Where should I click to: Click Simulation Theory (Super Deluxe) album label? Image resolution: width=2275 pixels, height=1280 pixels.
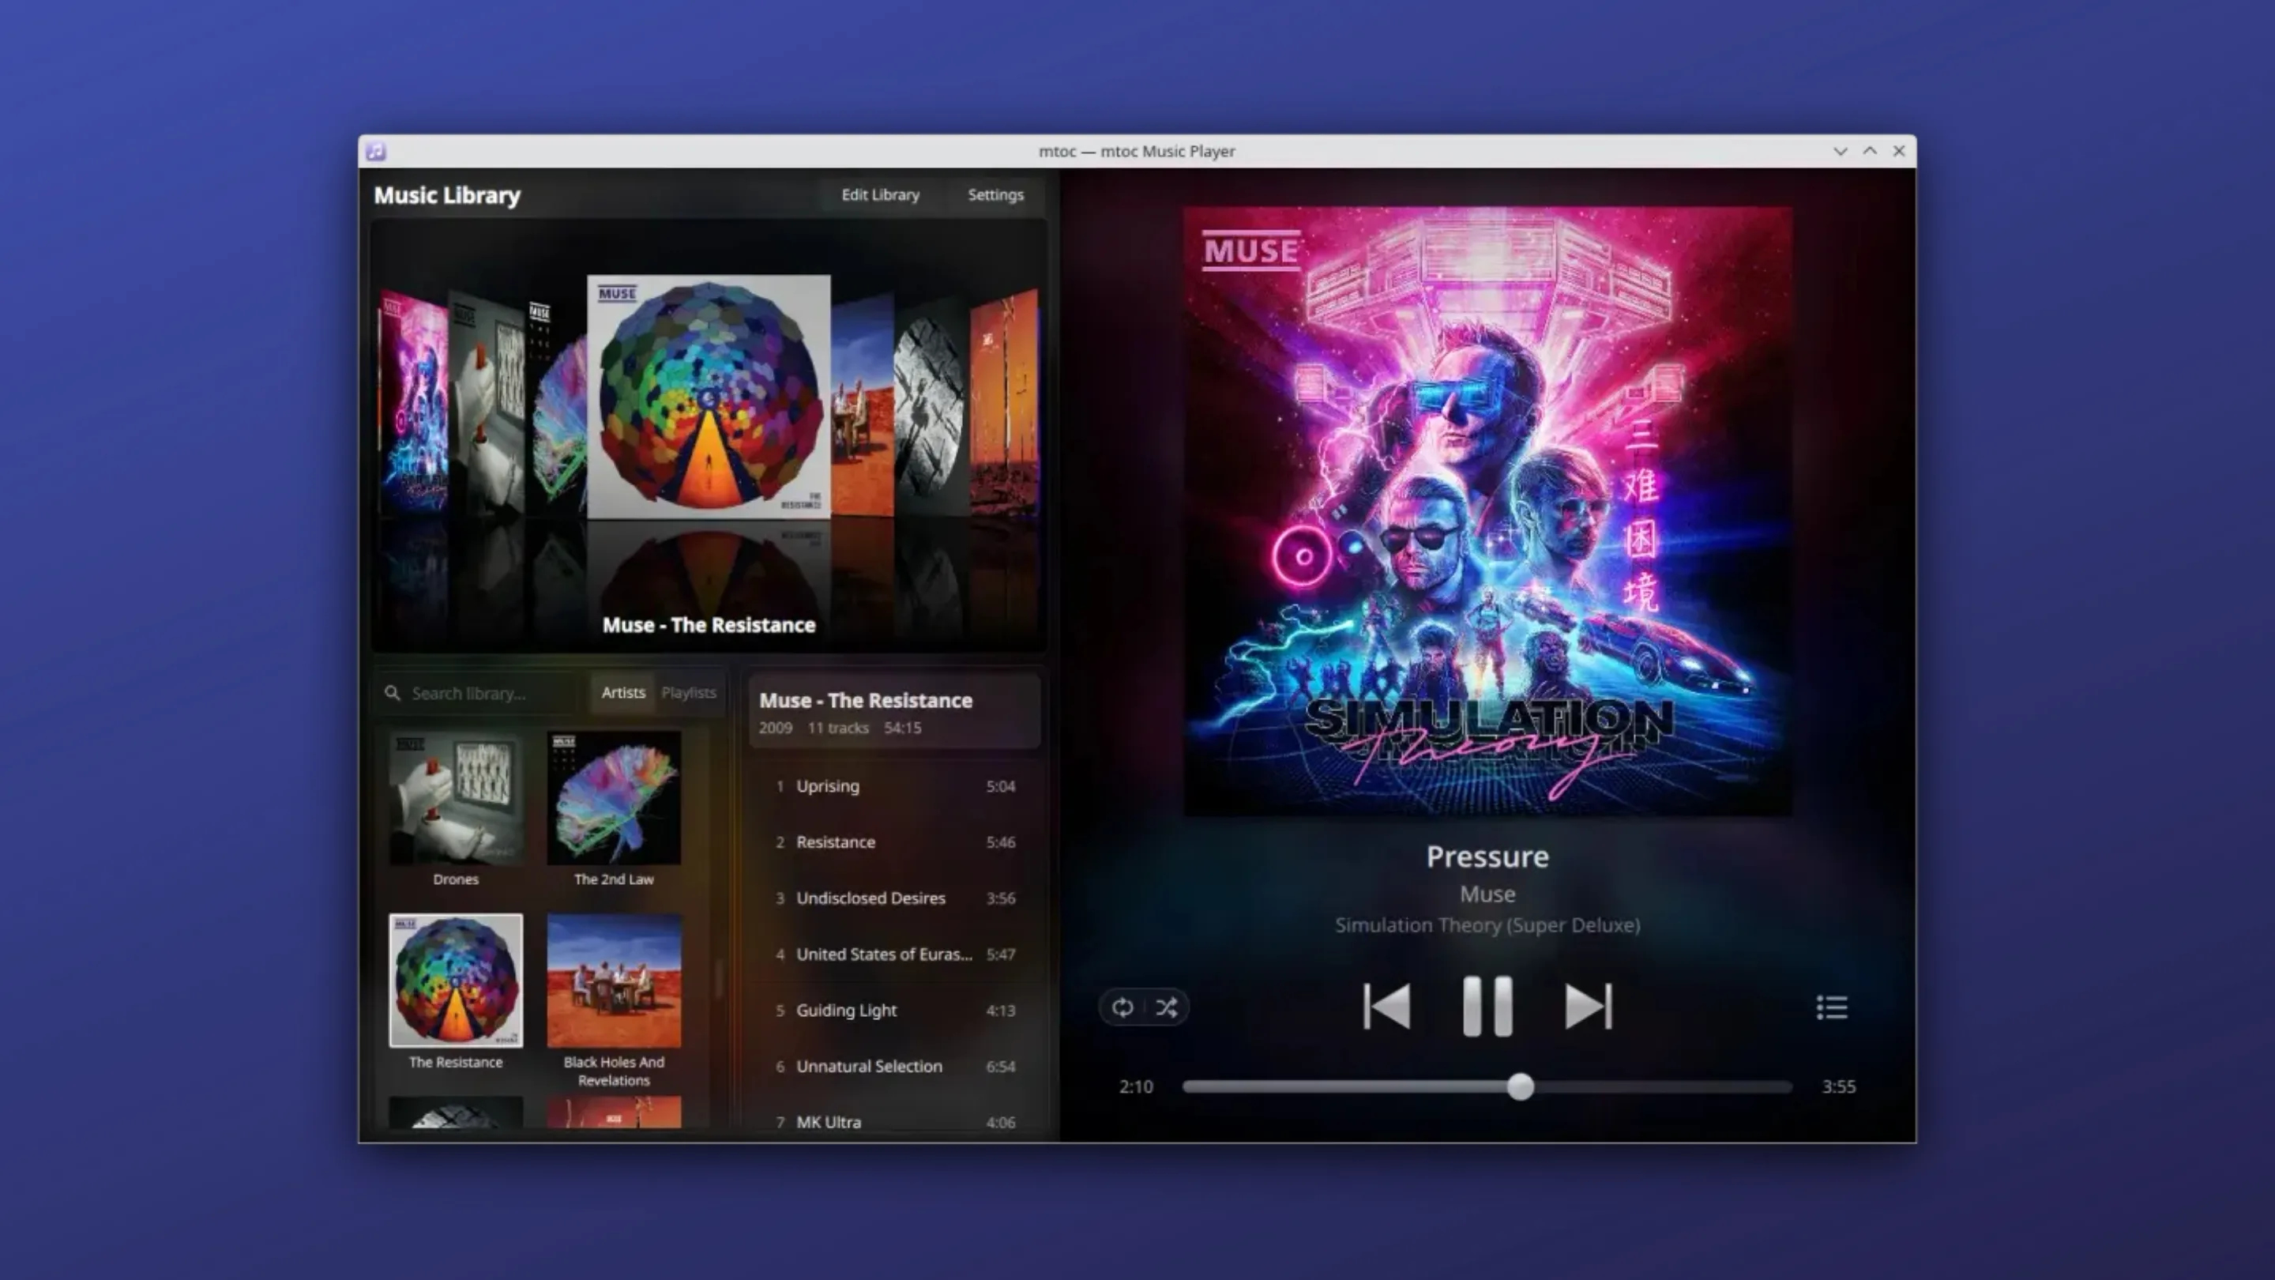point(1487,925)
